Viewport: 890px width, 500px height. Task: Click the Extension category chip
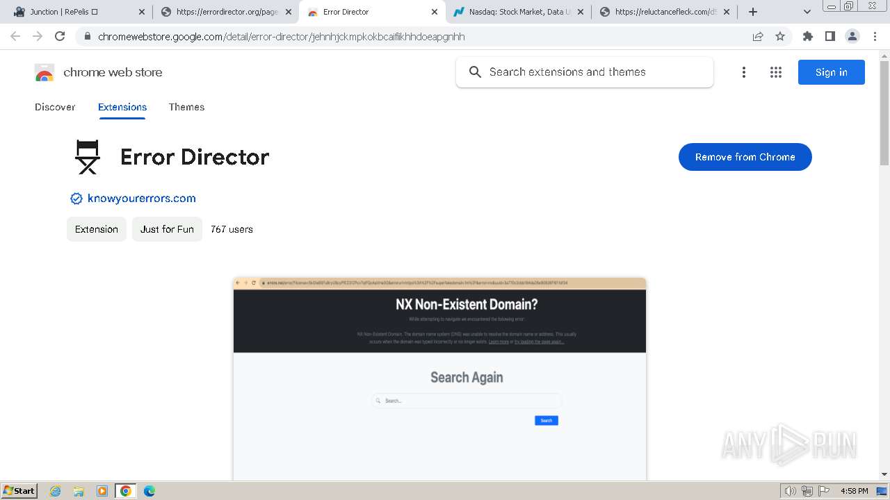[97, 229]
